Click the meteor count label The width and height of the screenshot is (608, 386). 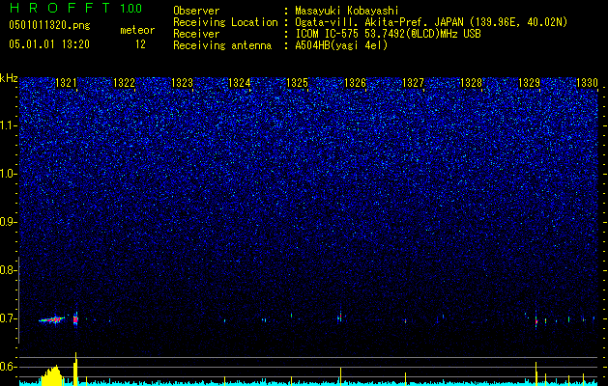pos(137,30)
